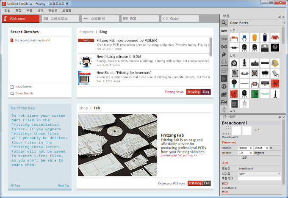Float the 인스펙터 inspector panel
Image resolution: width=288 pixels, height=198 pixels.
(x=280, y=117)
